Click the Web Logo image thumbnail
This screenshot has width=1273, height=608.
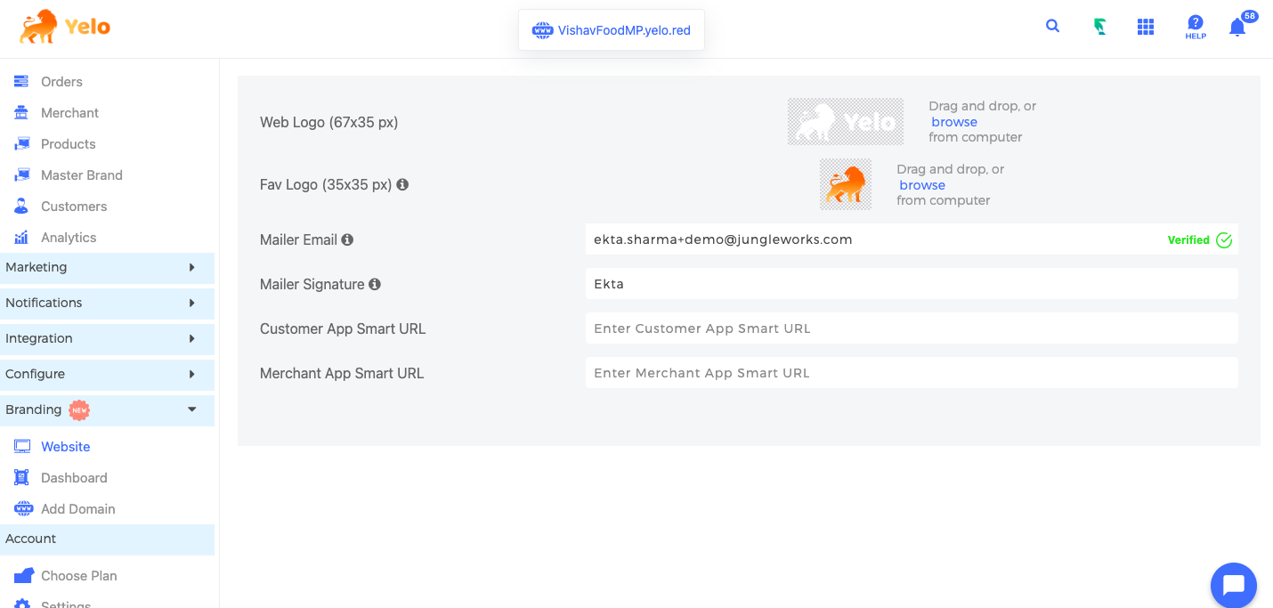pos(846,122)
